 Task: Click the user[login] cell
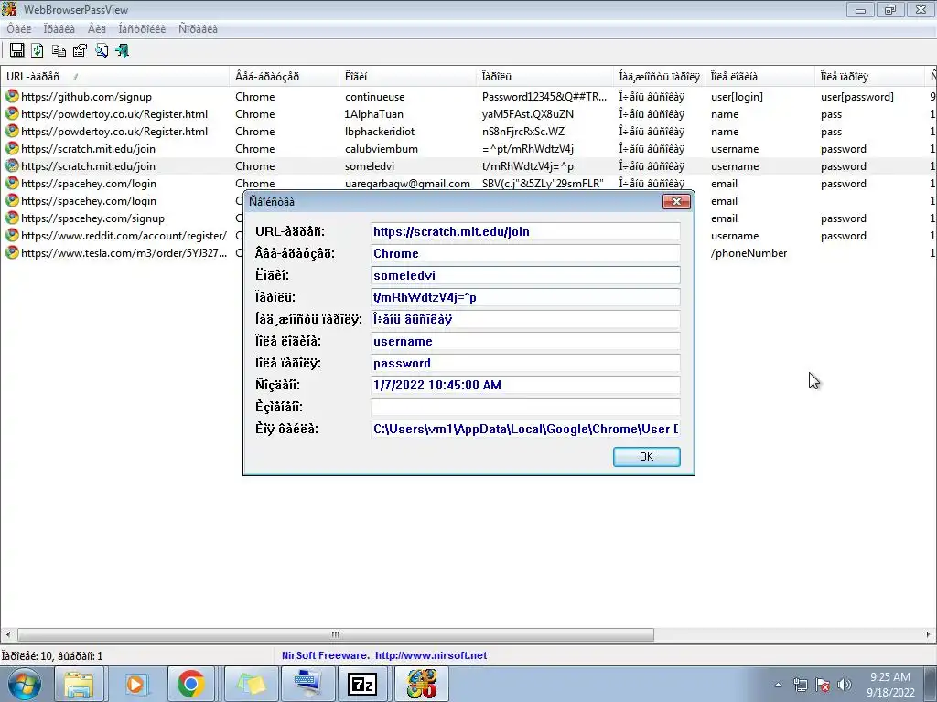[x=737, y=97]
